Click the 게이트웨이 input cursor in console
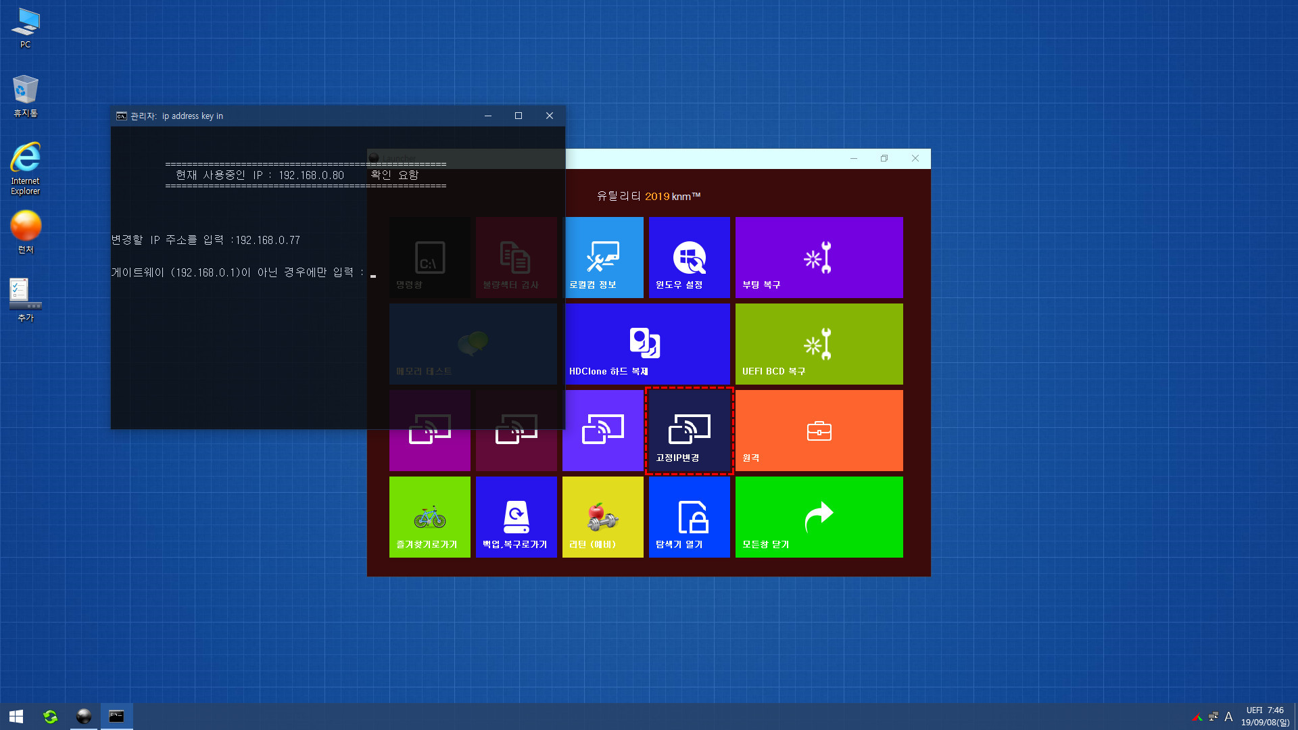Image resolution: width=1298 pixels, height=730 pixels. [x=373, y=274]
